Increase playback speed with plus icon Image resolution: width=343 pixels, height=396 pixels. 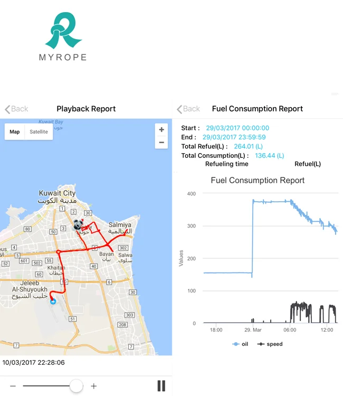click(x=94, y=386)
